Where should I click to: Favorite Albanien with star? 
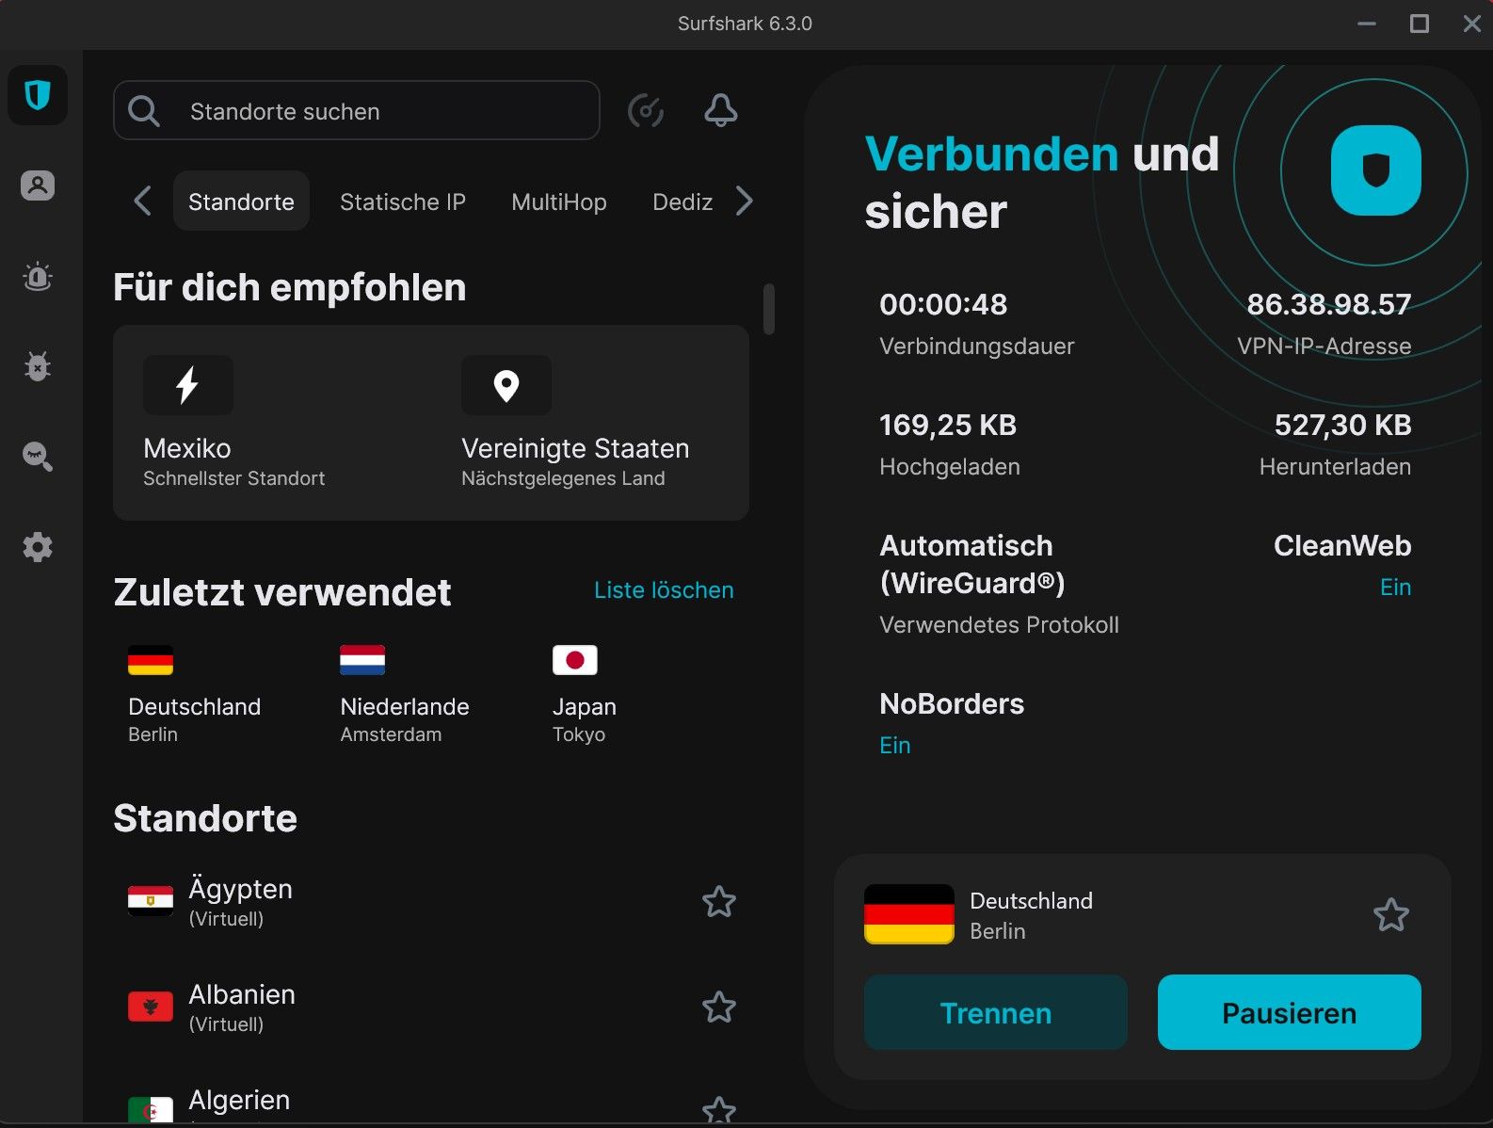[719, 1007]
